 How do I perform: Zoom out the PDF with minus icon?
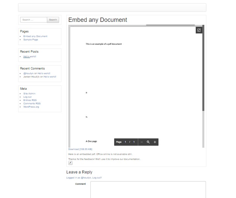[142, 142]
